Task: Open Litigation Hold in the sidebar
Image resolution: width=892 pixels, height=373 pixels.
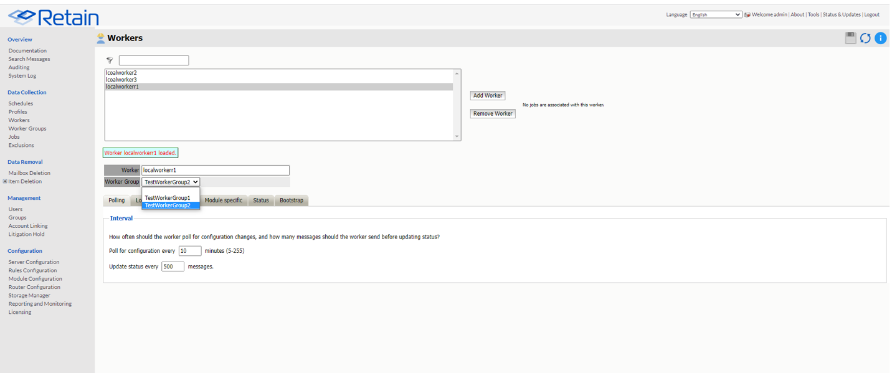Action: pos(26,235)
